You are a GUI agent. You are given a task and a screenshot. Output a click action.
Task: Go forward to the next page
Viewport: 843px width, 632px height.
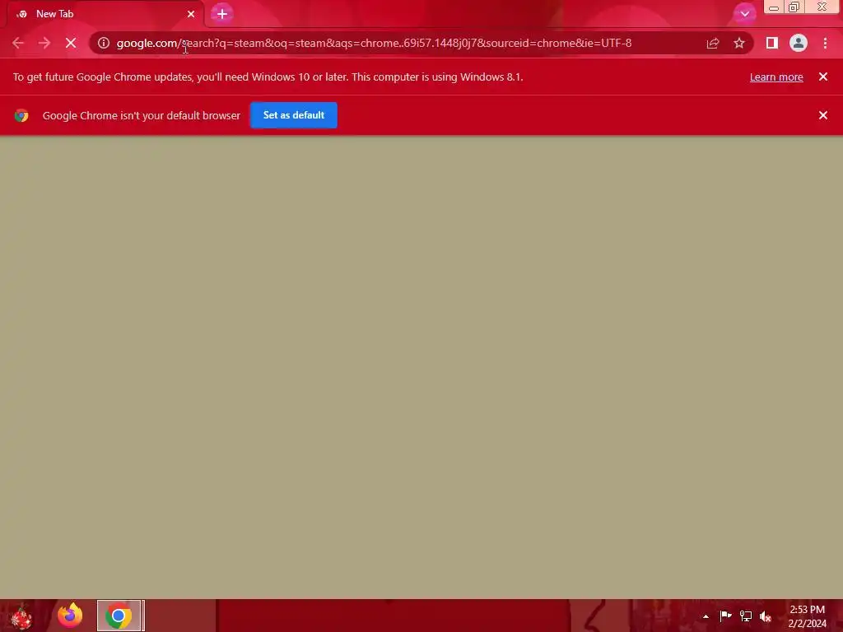tap(44, 43)
